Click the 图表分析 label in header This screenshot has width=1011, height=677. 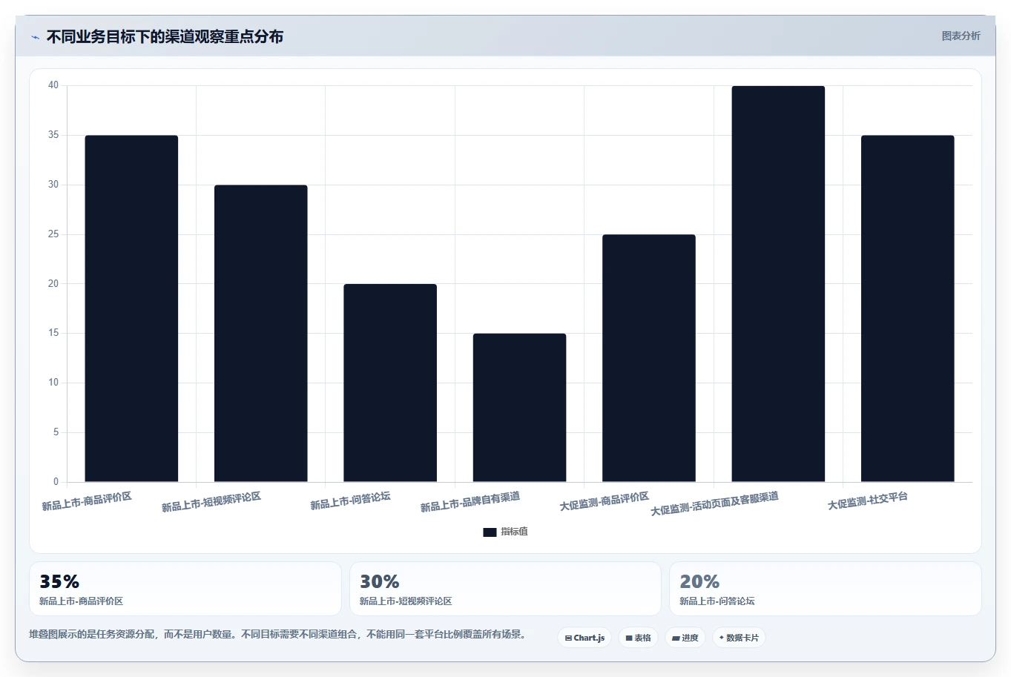[x=961, y=36]
